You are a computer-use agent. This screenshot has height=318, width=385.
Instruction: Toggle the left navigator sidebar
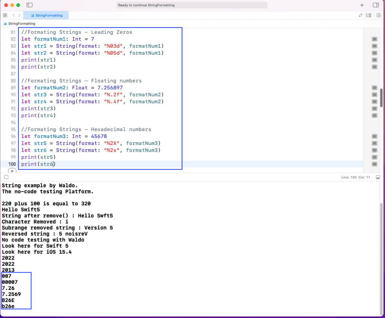(30, 5)
